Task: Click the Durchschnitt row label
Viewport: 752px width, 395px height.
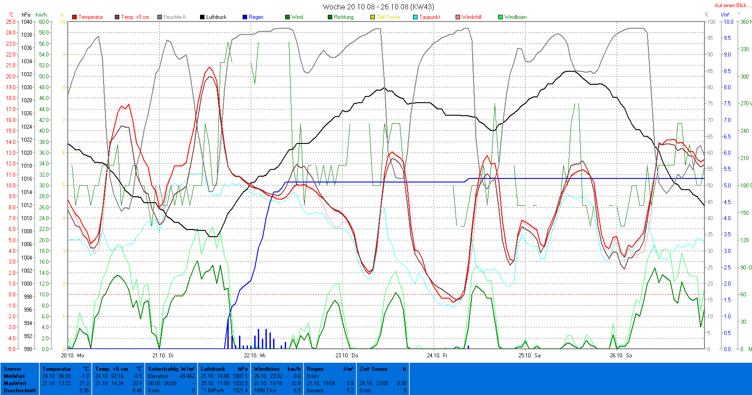Action: pos(20,391)
